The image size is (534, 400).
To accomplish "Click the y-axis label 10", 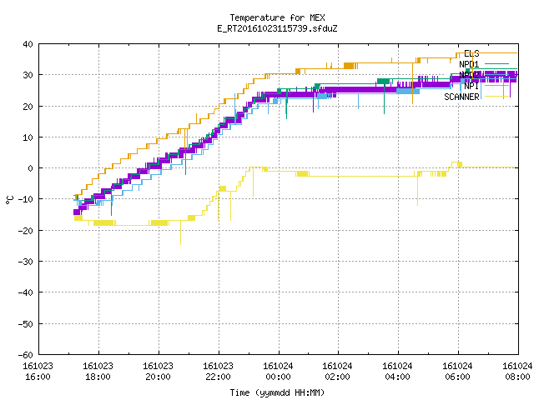I will click(x=28, y=137).
